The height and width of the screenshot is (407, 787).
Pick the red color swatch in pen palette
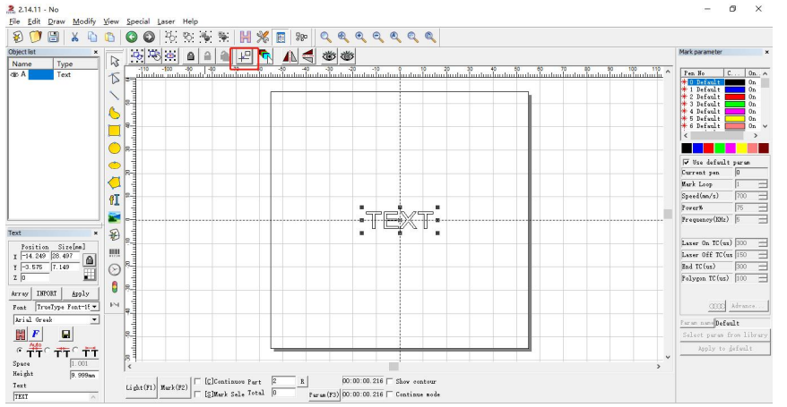point(708,148)
